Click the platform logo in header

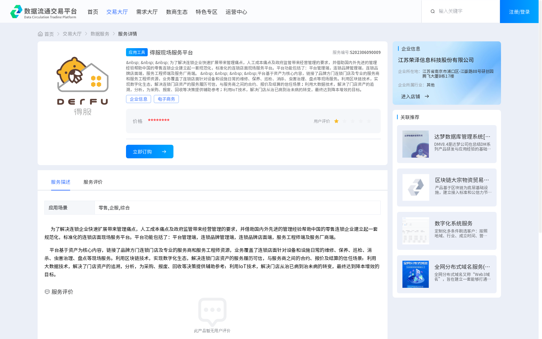pos(43,12)
